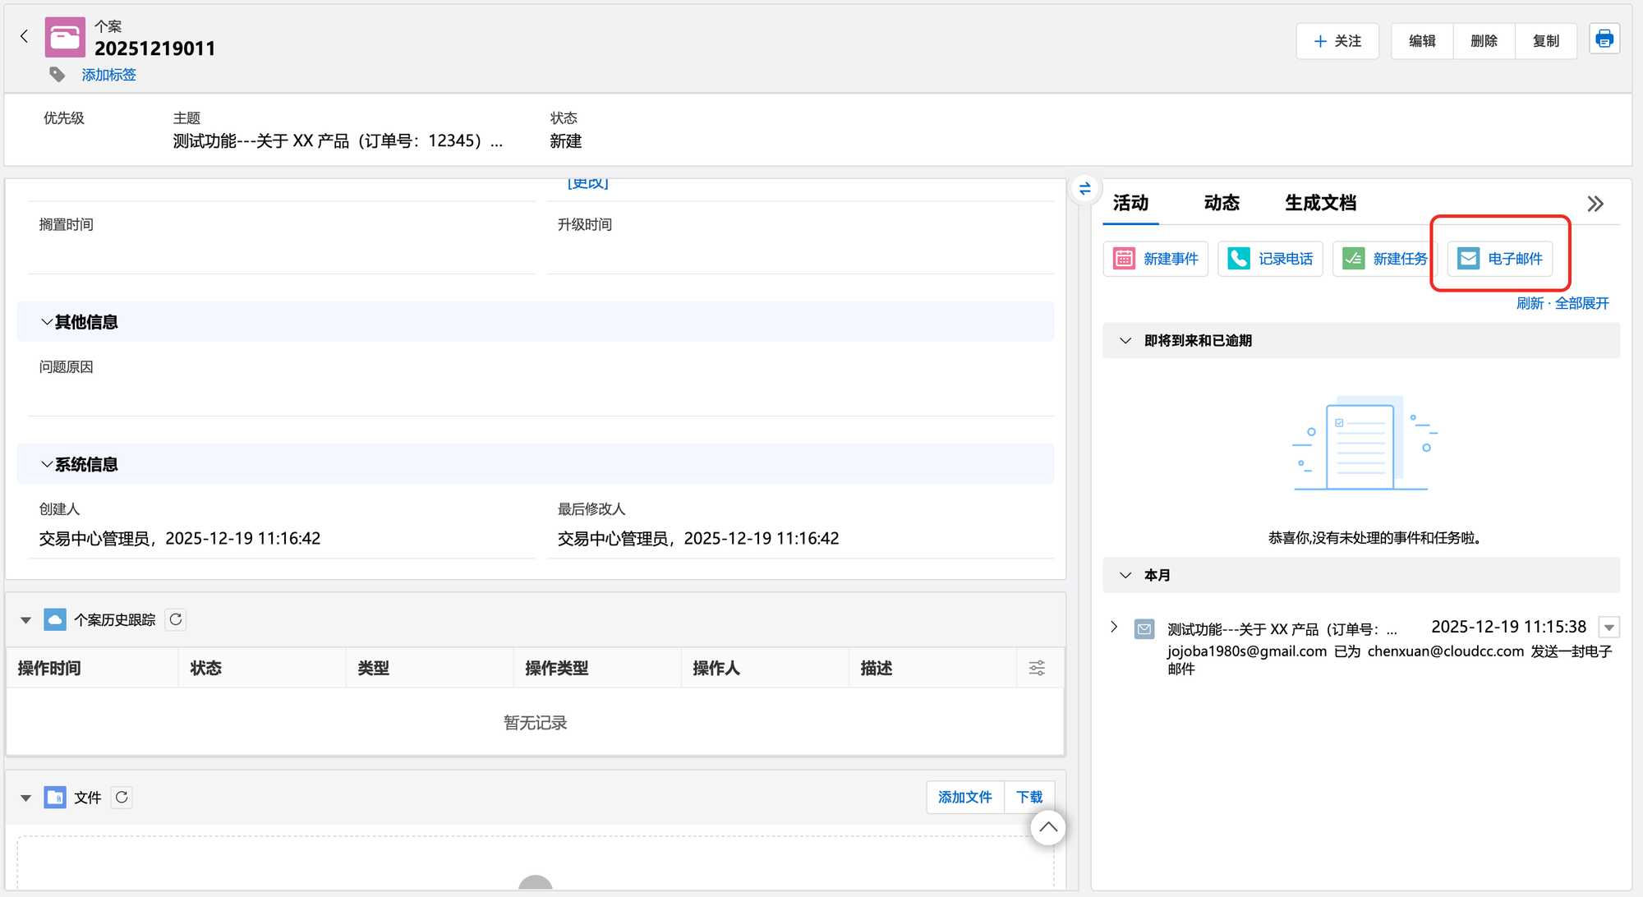1643x897 pixels.
Task: Switch to the 生成文档 tab
Action: click(x=1319, y=203)
